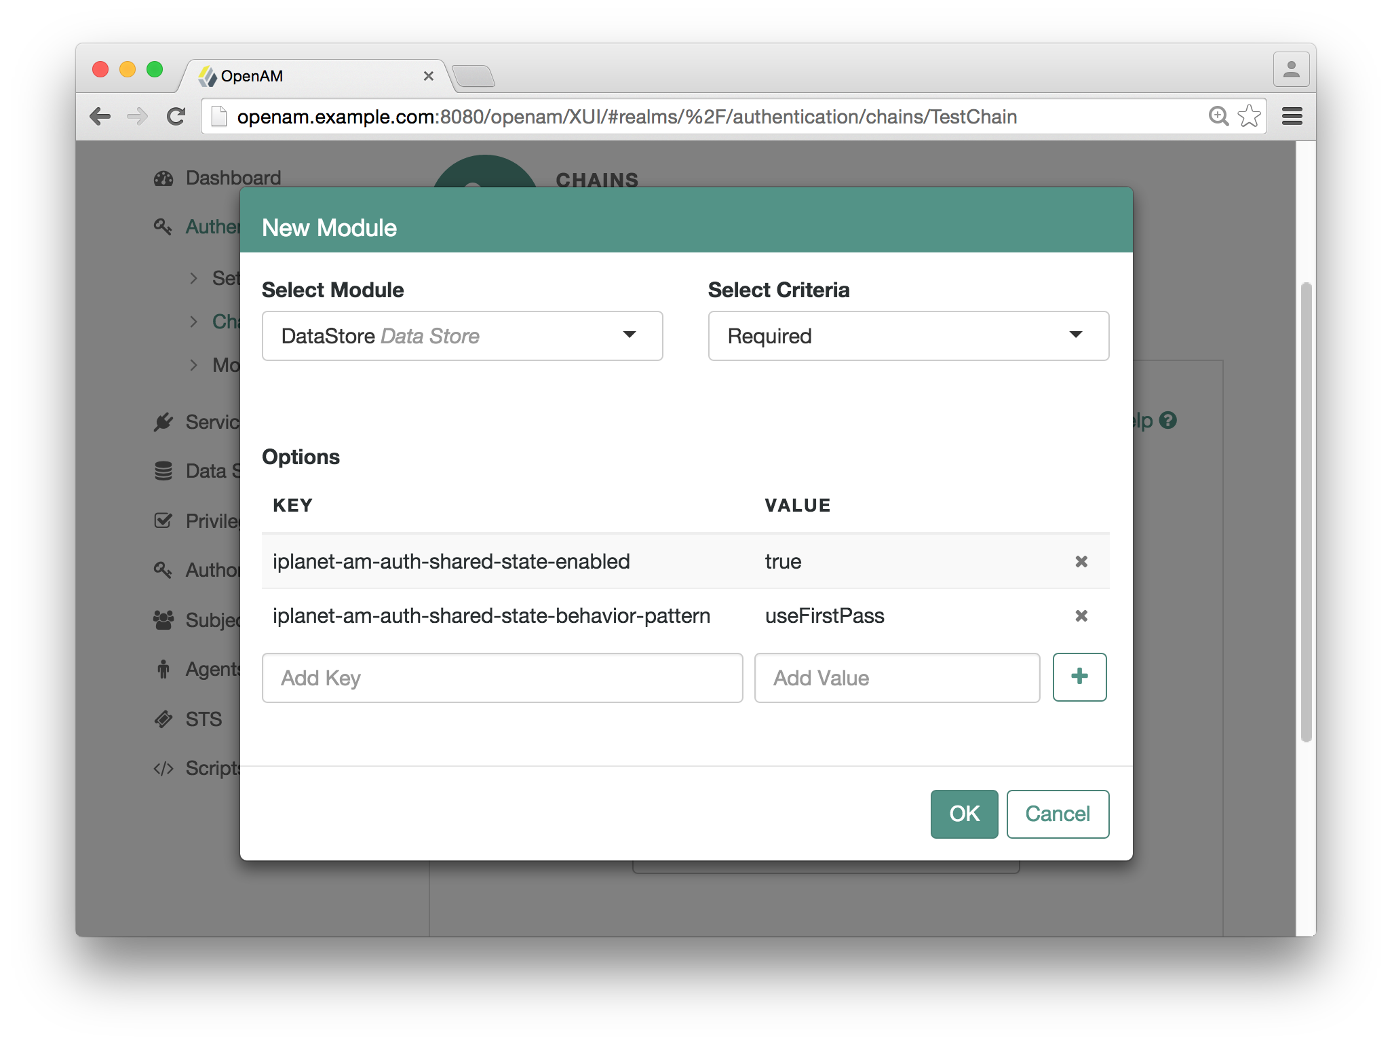1392x1045 pixels.
Task: Click the STS ticket icon in sidebar
Action: pos(163,719)
